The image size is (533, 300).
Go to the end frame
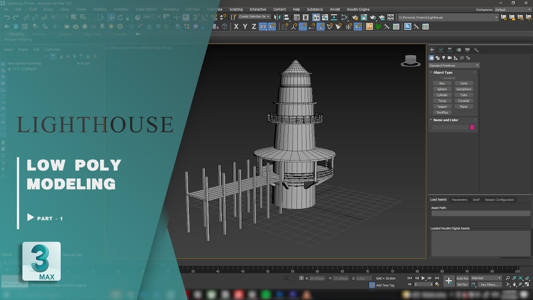point(437,278)
